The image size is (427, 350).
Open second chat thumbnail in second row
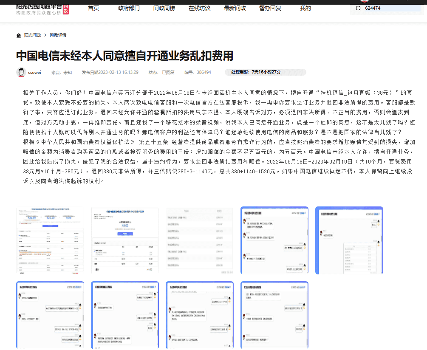point(125,315)
